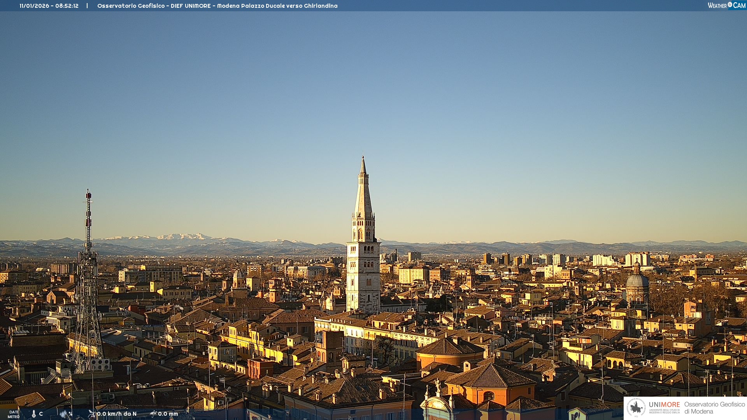Click the rainfall reading 0.0 mm
Image resolution: width=747 pixels, height=420 pixels.
168,414
